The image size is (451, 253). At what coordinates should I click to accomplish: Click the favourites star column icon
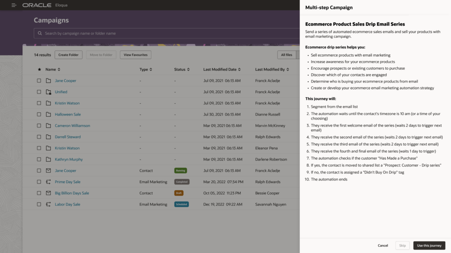click(39, 69)
